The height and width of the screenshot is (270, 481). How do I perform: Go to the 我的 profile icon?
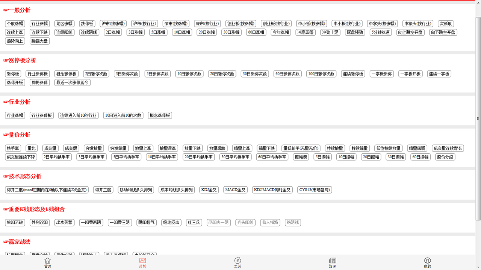pyautogui.click(x=427, y=262)
